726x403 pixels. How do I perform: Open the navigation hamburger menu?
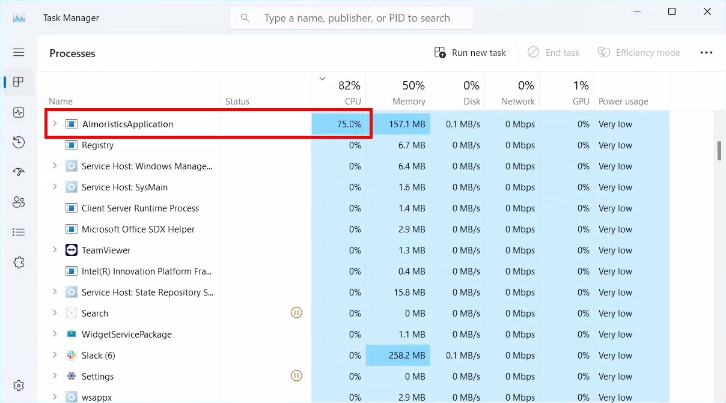19,52
